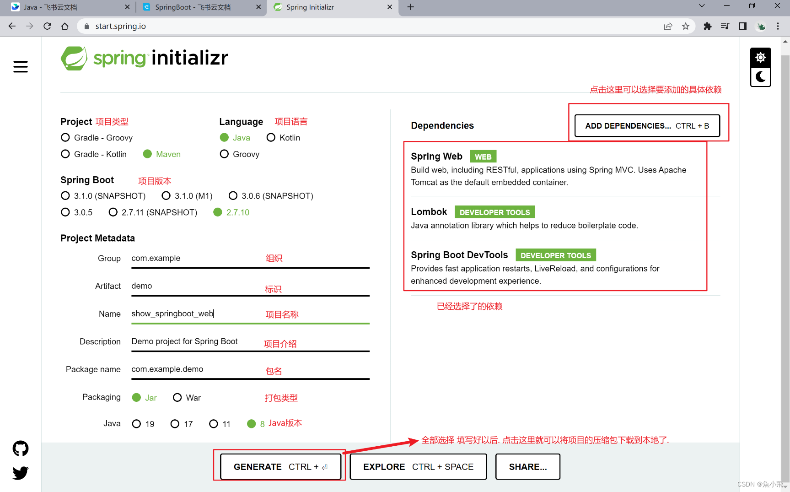Reload the start.spring.io page

click(x=47, y=26)
